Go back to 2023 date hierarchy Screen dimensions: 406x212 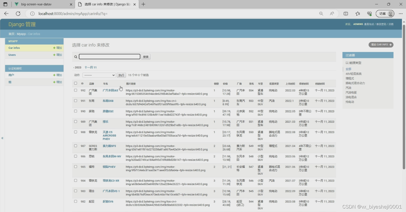(x=77, y=67)
